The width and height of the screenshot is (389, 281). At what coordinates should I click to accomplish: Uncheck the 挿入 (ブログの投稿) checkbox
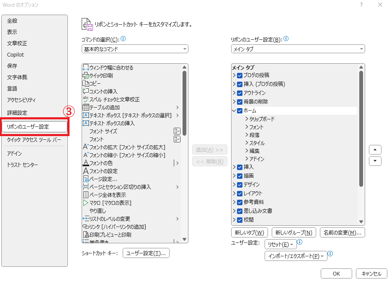[x=240, y=84]
